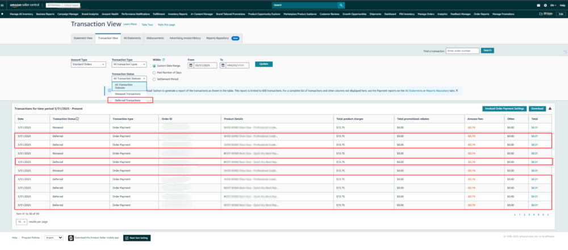Viewport: 568px width, 250px height.
Task: Click the Within help info icon
Action: pyautogui.click(x=164, y=60)
